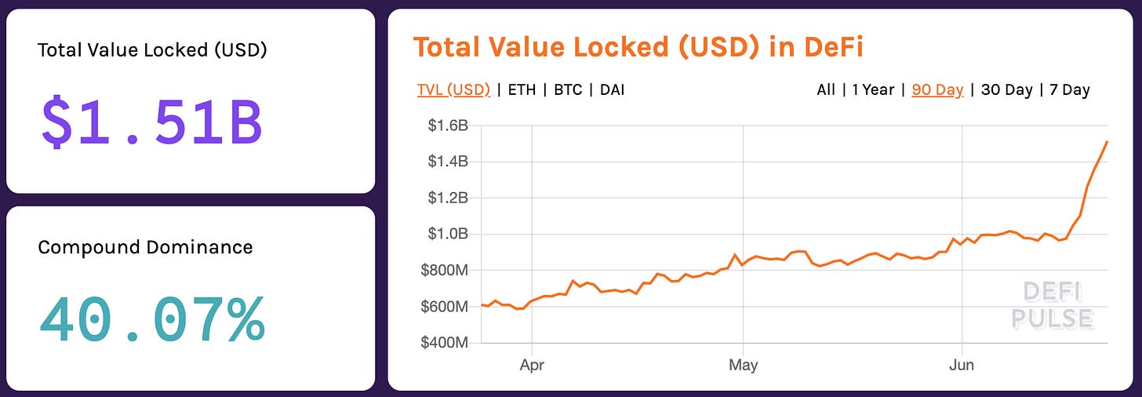Click the Total Value Locked (USD) card label
1142x397 pixels.
coord(152,50)
